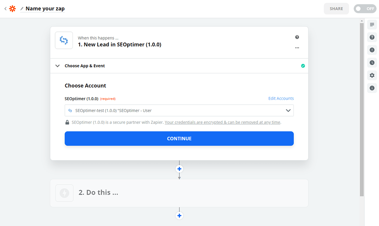Add a step between trigger and action
379x226 pixels.
click(180, 169)
